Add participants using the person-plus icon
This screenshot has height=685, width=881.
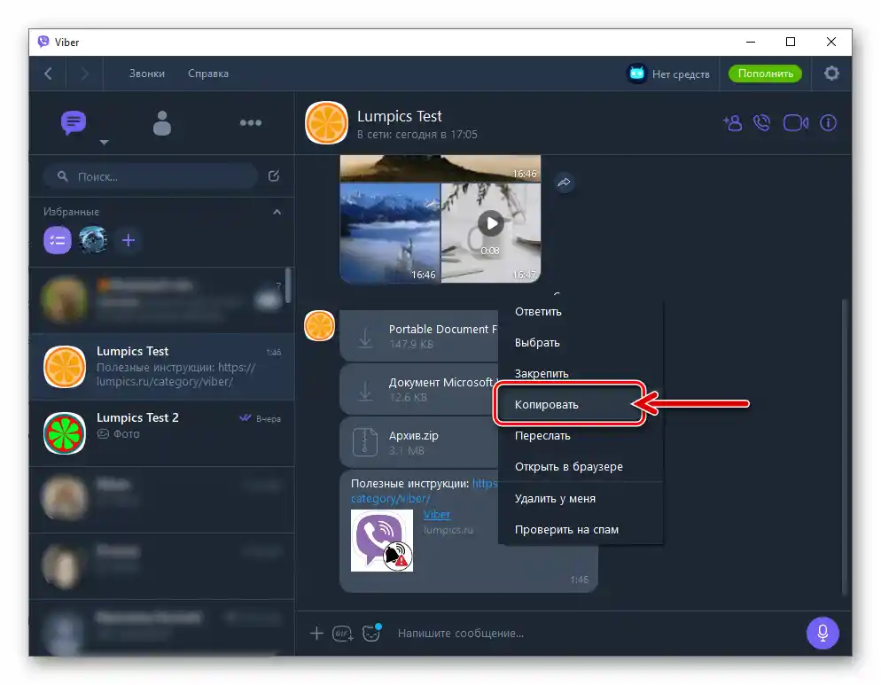(731, 123)
